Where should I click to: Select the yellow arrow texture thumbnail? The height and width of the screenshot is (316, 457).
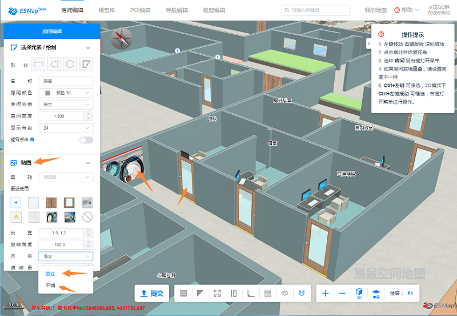16,217
